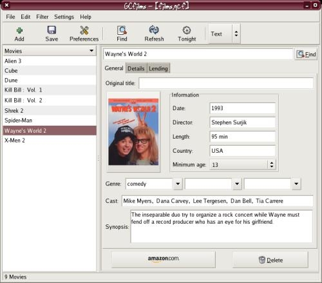Click the Movies column header dropdown arrow
Image resolution: width=322 pixels, height=283 pixels.
(x=91, y=51)
